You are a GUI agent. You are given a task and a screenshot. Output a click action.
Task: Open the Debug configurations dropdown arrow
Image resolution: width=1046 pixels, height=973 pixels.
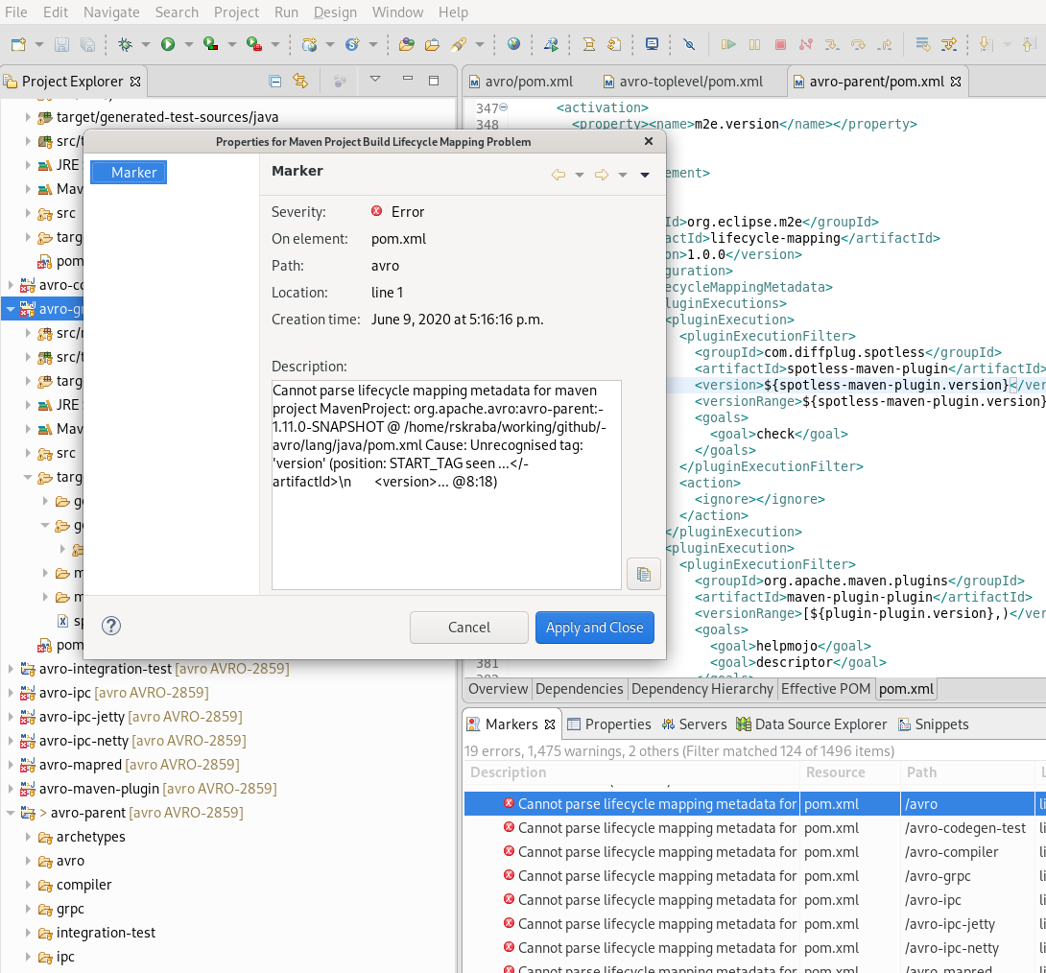(x=146, y=45)
